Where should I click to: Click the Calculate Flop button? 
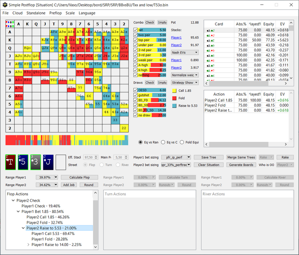coord(79,177)
